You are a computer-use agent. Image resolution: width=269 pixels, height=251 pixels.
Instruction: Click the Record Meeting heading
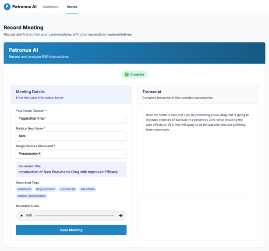pos(24,28)
